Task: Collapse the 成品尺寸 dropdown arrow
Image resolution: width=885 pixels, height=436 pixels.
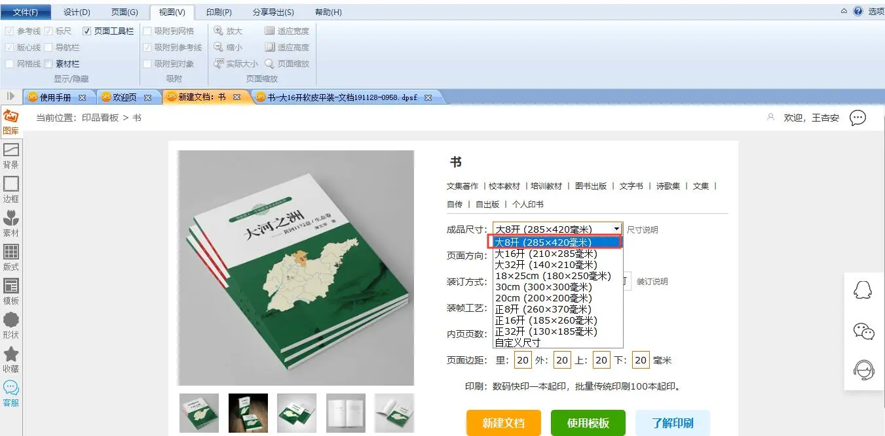Action: point(616,229)
